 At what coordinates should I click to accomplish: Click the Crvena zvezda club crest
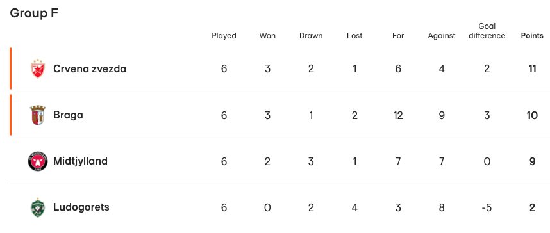pos(38,68)
